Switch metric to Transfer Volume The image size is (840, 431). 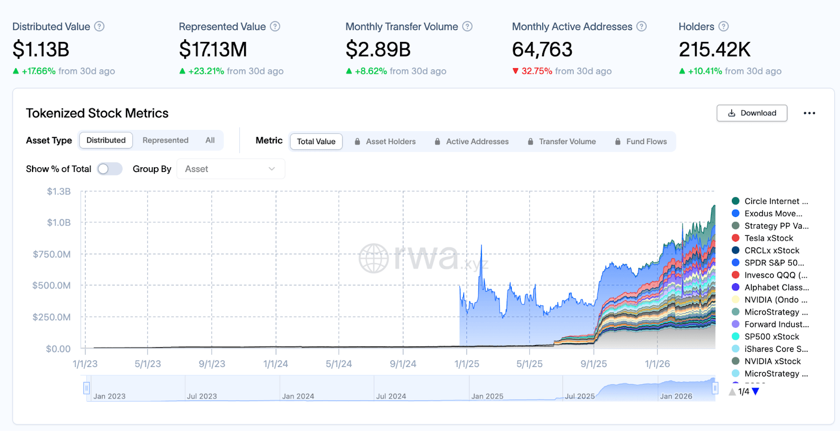click(567, 142)
